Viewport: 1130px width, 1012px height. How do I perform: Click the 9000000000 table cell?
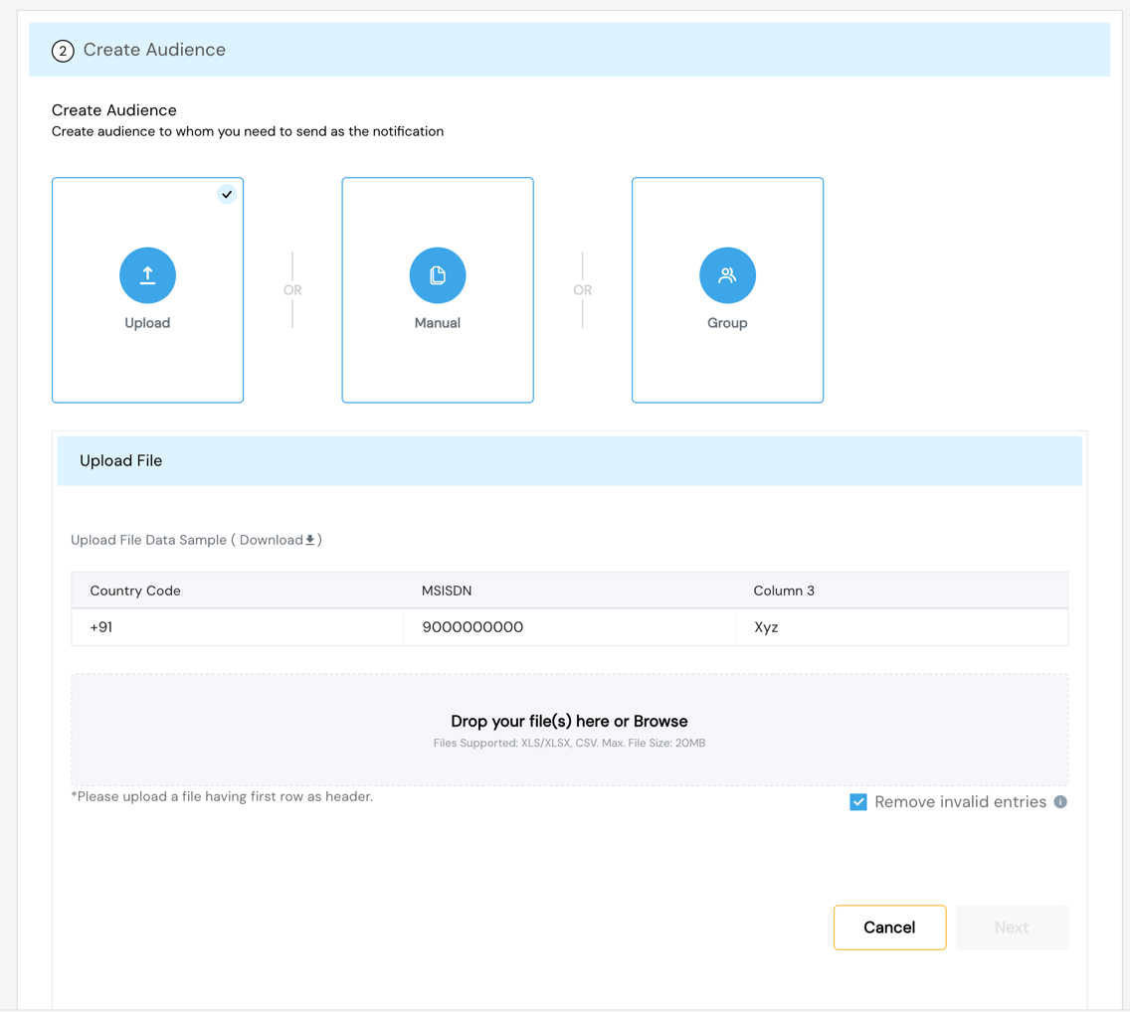click(x=569, y=626)
